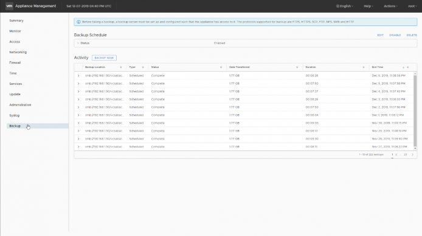Expand the Backup Schedule Status row
The width and height of the screenshot is (422, 236).
pos(78,43)
